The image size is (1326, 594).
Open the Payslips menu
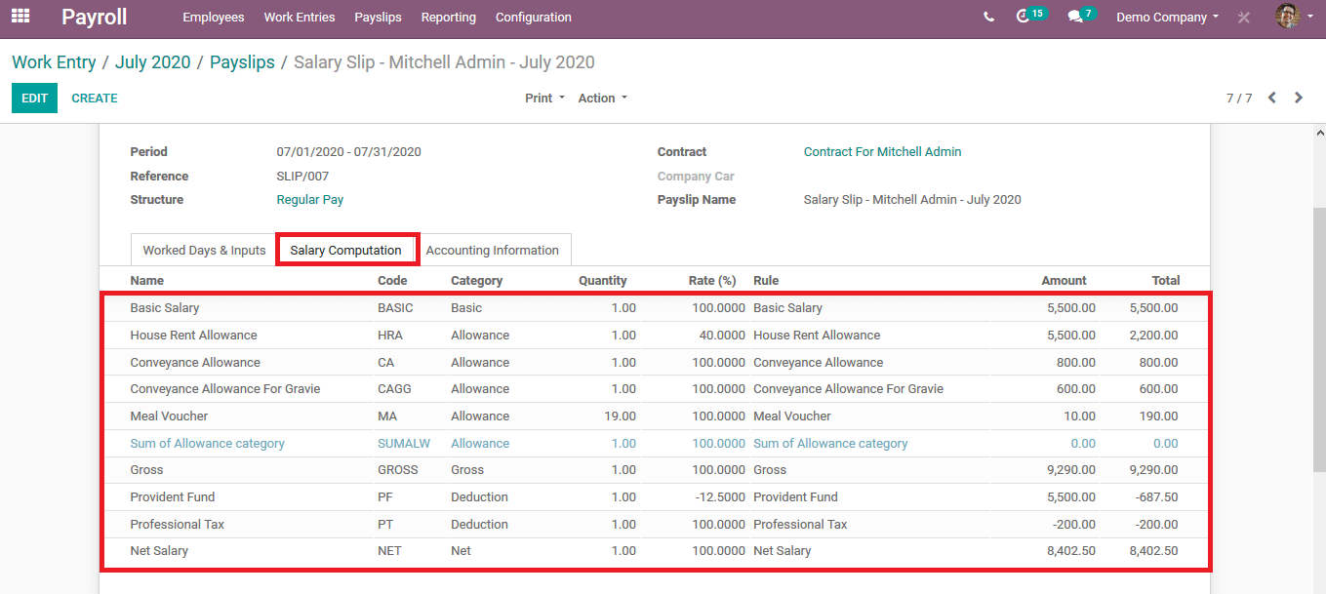pos(379,18)
